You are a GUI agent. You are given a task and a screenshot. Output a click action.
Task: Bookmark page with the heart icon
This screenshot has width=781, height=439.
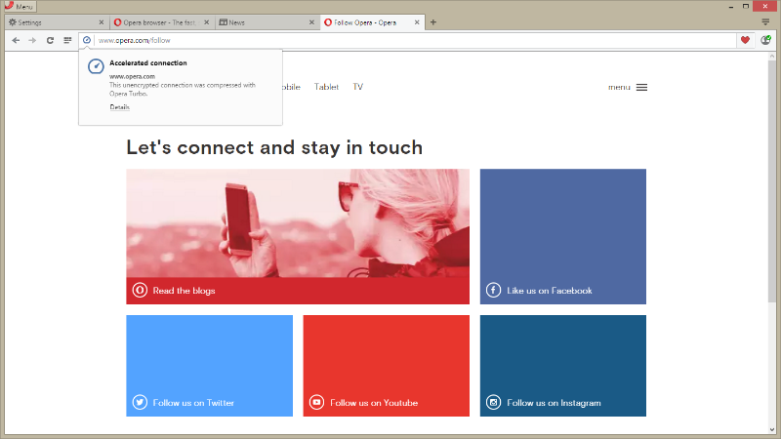pos(746,40)
